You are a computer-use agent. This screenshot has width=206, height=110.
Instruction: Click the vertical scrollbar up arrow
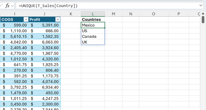coord(203,13)
